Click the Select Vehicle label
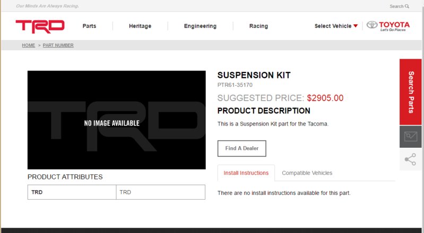Image resolution: width=424 pixels, height=233 pixels. point(333,26)
